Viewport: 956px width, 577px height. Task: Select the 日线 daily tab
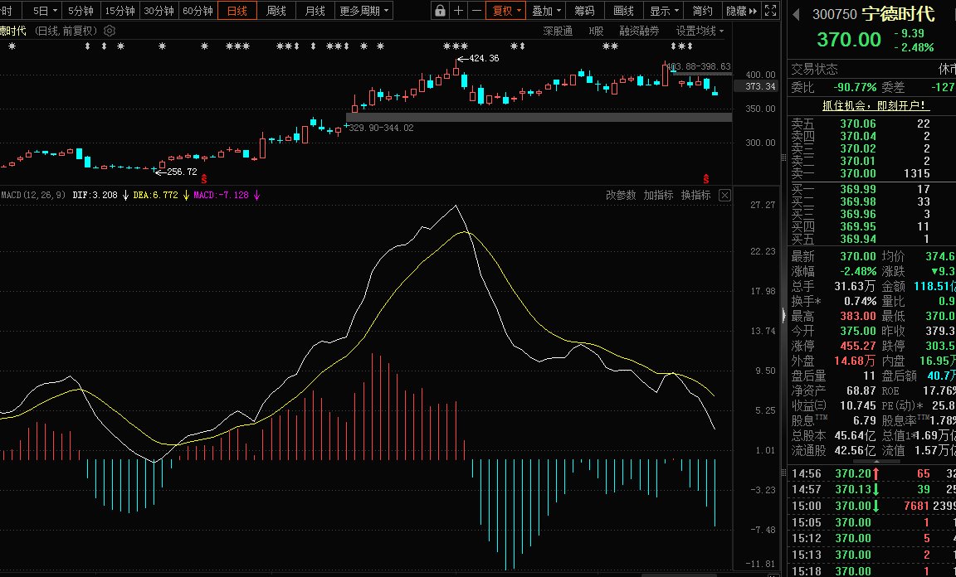[237, 10]
